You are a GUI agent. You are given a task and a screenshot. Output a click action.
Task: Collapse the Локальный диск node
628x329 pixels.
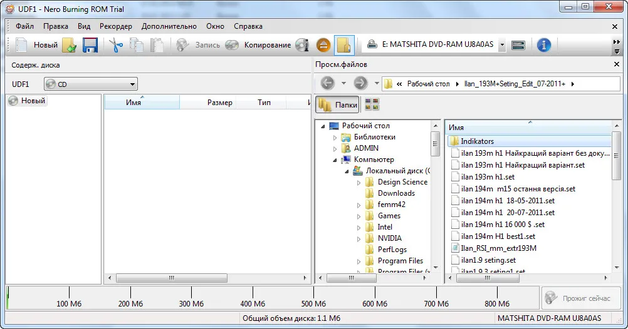point(347,171)
